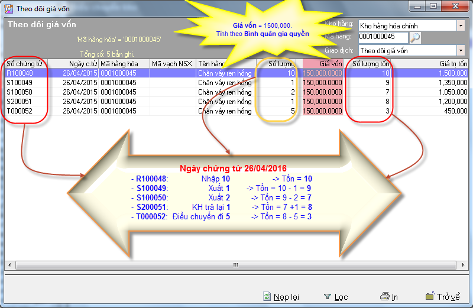Click the app icon in title bar
Image resolution: width=473 pixels, height=308 pixels.
8,7
